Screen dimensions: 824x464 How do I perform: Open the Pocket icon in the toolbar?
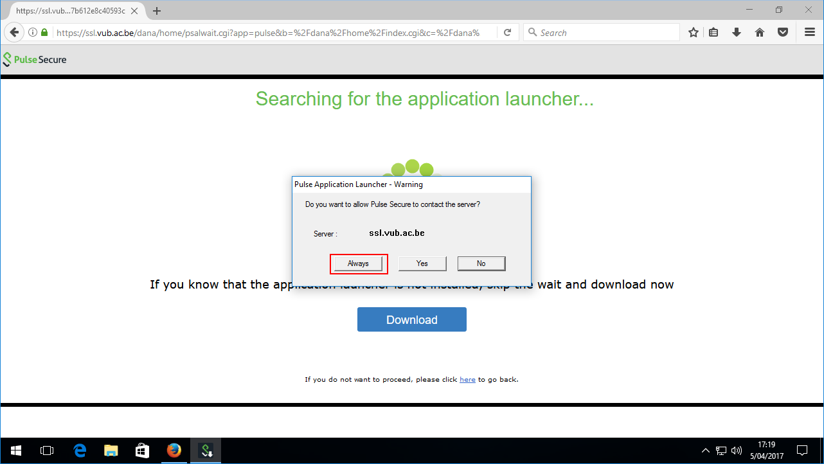pos(783,32)
